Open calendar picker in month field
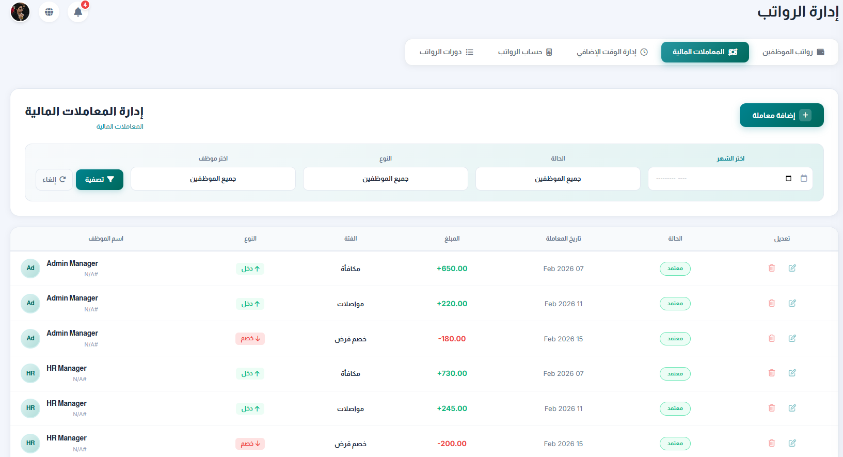 [x=788, y=179]
